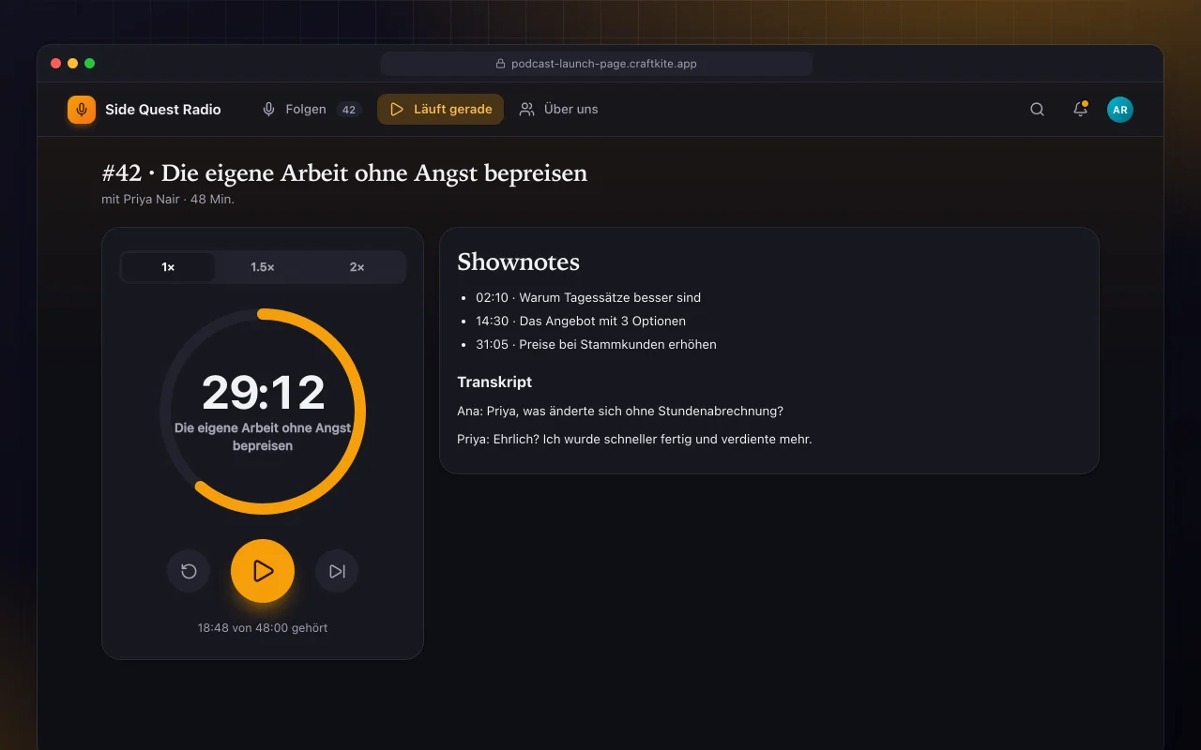Open the AR user avatar menu
Screen dimensions: 1201x750
coord(1120,110)
